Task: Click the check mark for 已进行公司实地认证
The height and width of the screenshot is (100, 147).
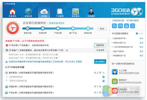Action: pos(104,81)
